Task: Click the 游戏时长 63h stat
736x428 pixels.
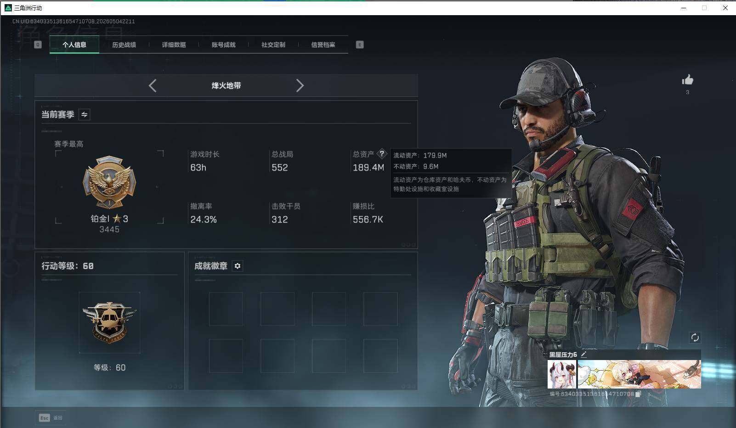Action: [205, 161]
